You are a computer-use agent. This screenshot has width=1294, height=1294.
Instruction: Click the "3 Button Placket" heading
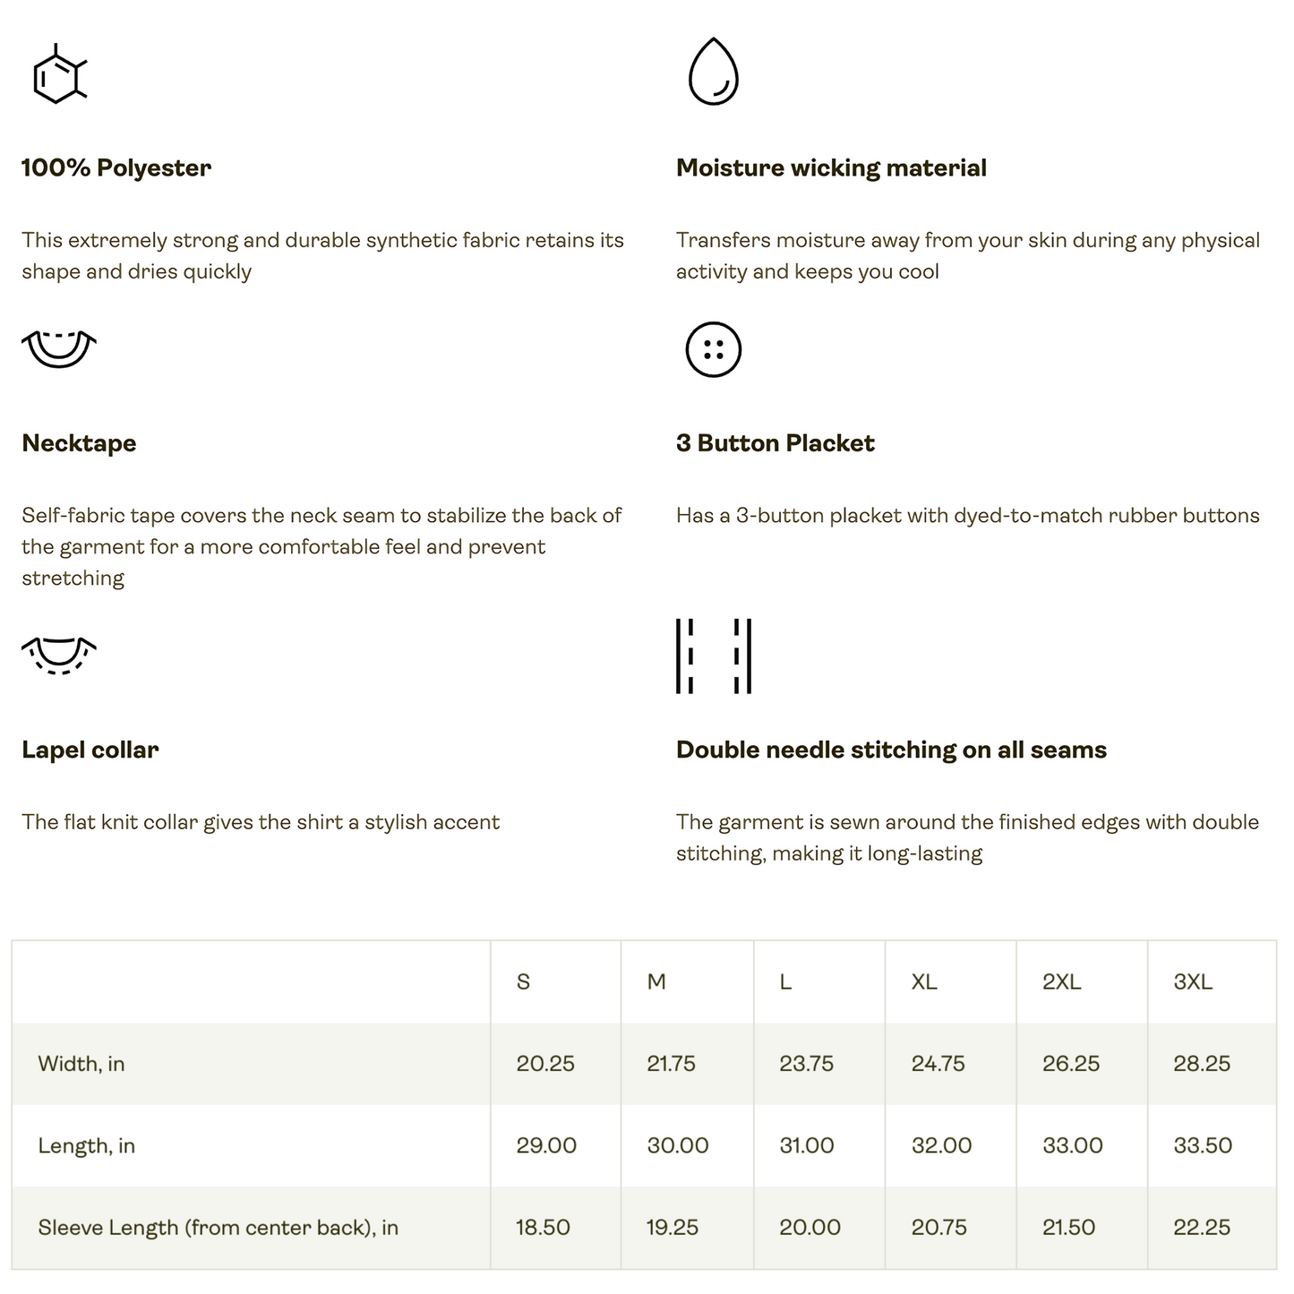point(775,443)
